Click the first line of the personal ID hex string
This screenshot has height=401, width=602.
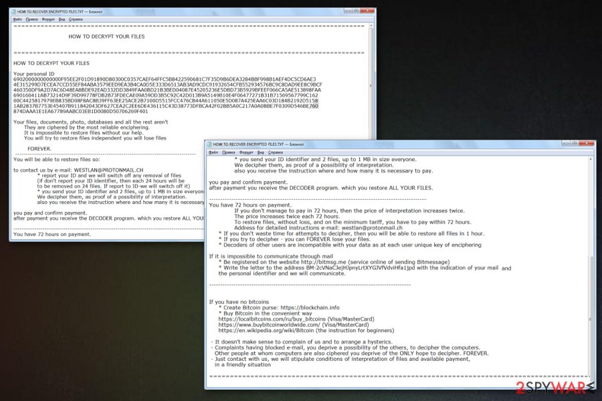point(165,80)
